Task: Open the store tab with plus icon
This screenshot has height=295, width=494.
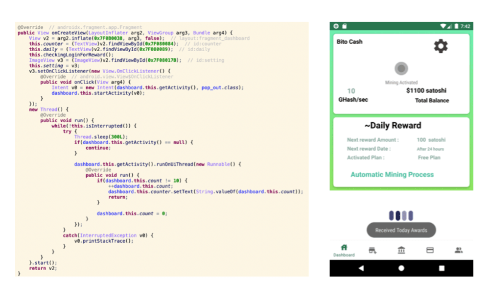Action: tap(372, 250)
